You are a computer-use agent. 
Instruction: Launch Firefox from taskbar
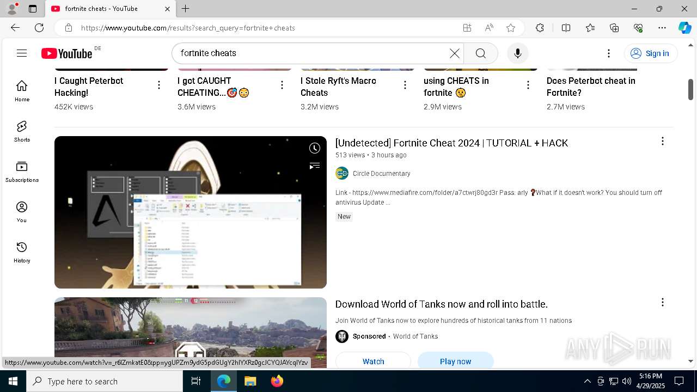click(x=277, y=381)
